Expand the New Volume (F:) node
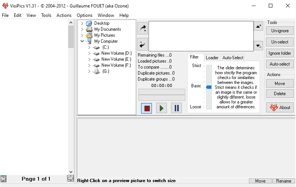Image resolution: width=296 pixels, height=187 pixels. click(89, 66)
